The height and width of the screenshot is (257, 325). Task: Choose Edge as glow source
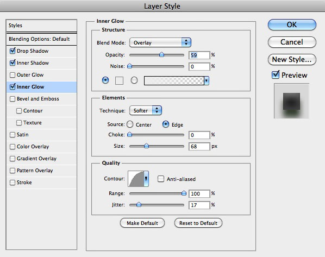[166, 124]
